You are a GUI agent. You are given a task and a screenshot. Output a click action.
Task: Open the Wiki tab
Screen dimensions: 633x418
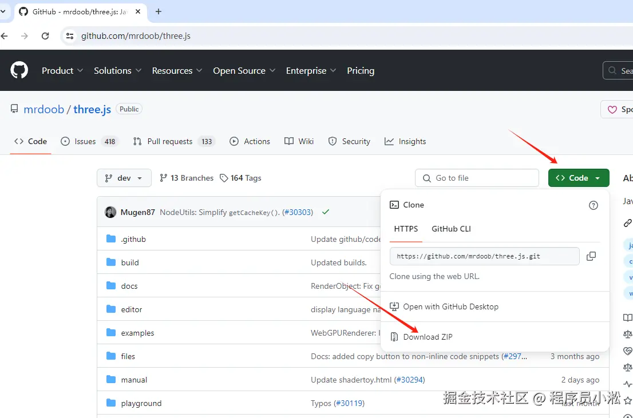click(x=299, y=141)
